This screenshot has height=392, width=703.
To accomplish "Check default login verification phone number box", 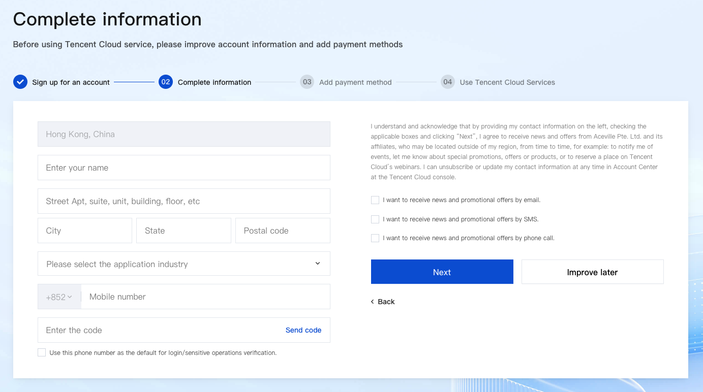I will pyautogui.click(x=42, y=352).
